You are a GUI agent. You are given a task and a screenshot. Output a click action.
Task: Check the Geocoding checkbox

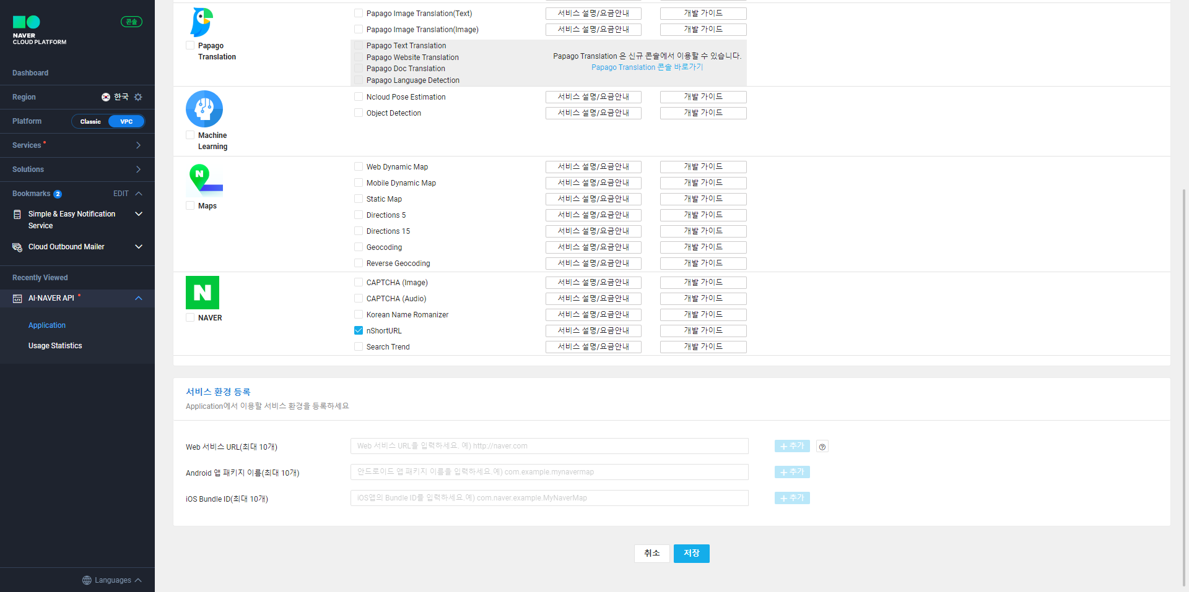coord(359,247)
